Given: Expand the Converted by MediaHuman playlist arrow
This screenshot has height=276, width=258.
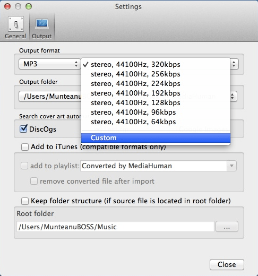Looking at the screenshot, I should [231, 166].
